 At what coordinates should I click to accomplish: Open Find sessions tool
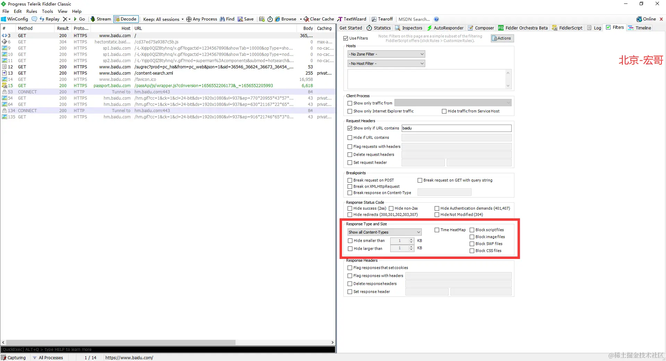click(227, 19)
